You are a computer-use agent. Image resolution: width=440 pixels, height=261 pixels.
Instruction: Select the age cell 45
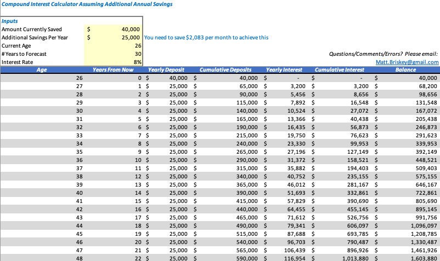click(x=80, y=234)
